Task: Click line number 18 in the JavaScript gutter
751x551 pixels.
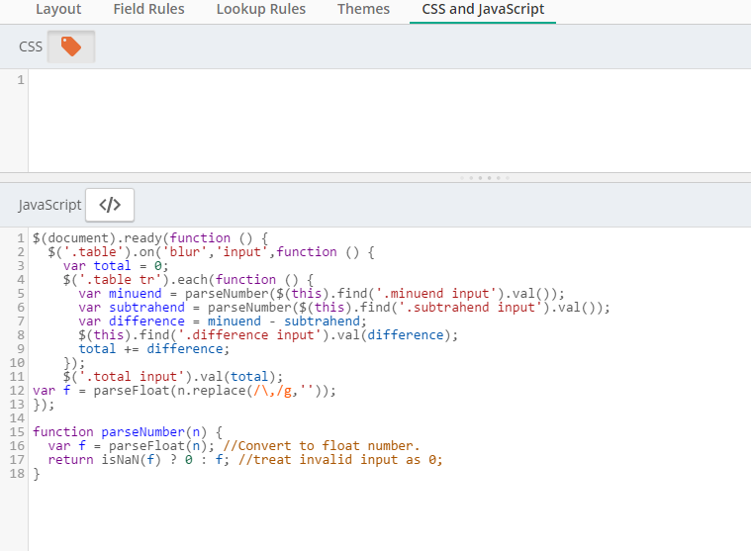Action: coord(18,474)
